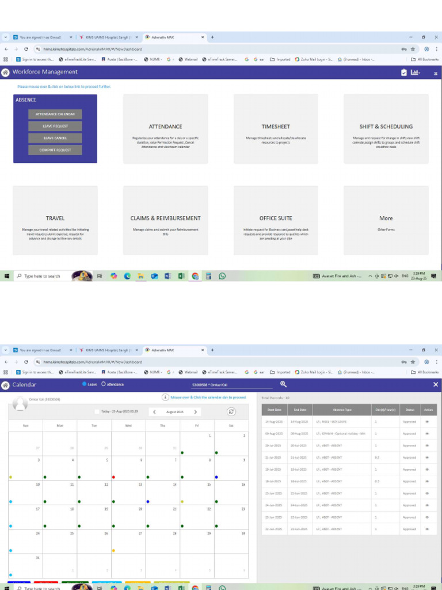Click eye icon for the 19-Jul-2025 absence row
Image resolution: width=442 pixels, height=590 pixels.
428,470
